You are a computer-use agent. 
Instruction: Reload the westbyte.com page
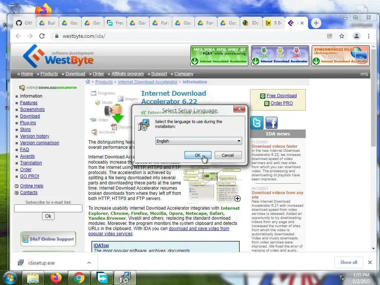(42, 36)
